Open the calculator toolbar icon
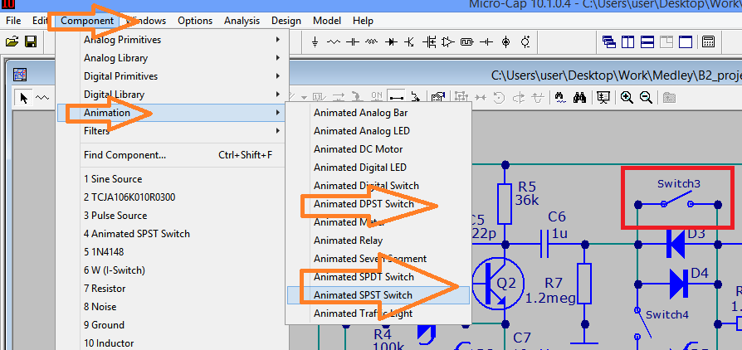This screenshot has height=350, width=742. [x=709, y=41]
